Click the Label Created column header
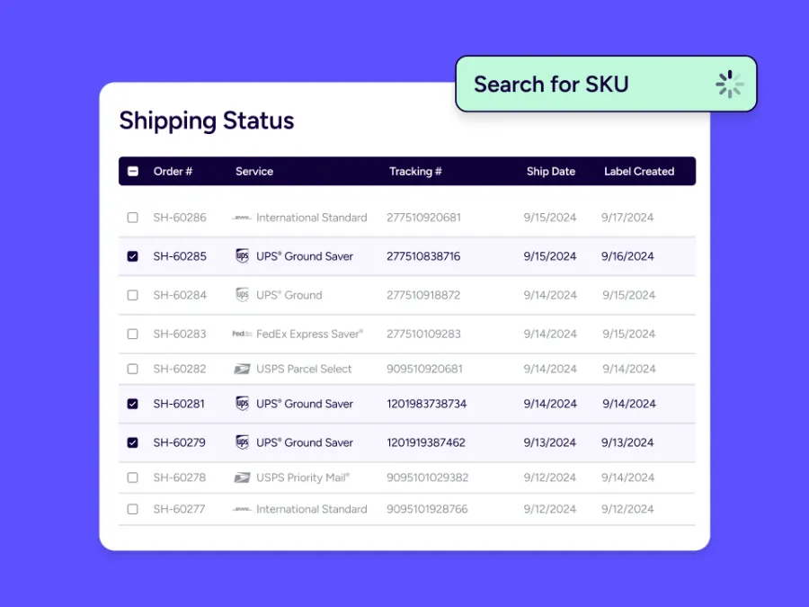This screenshot has width=809, height=607. pos(638,171)
